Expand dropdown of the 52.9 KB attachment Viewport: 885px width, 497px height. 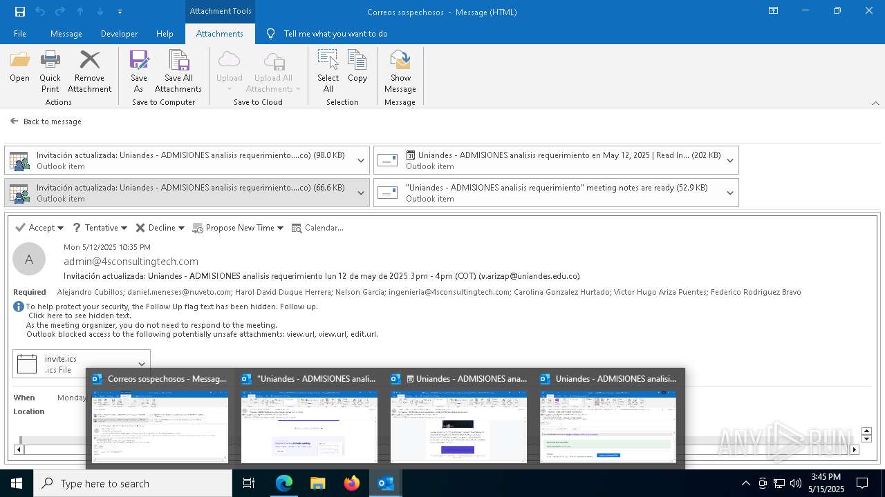click(730, 193)
